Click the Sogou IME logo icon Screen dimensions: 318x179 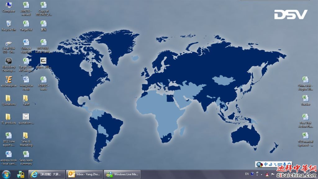(259, 164)
